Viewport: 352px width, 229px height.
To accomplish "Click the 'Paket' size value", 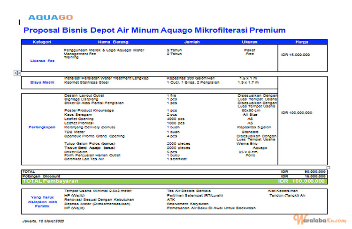I will pos(250,50).
